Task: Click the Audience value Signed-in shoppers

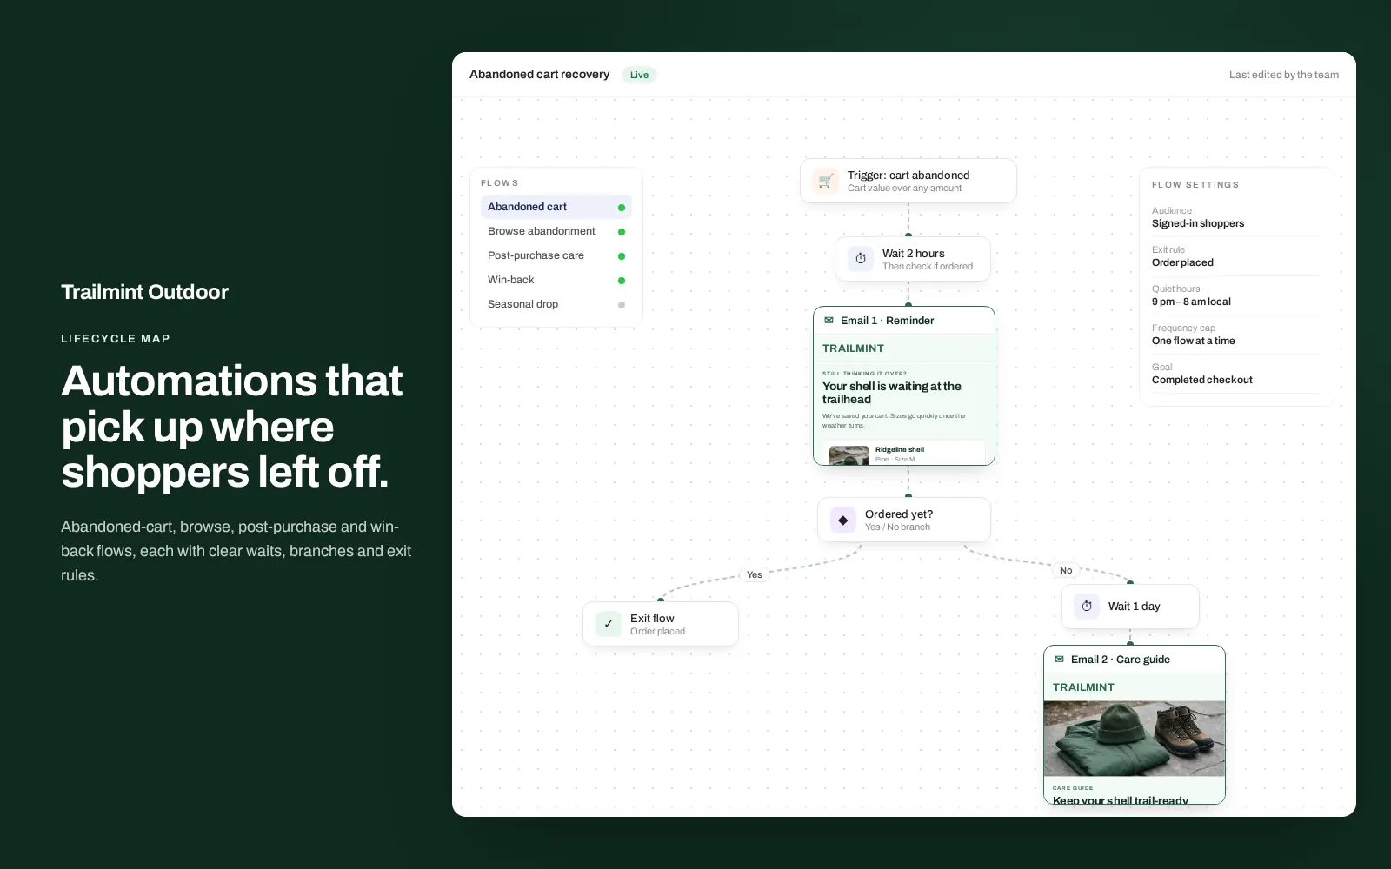Action: (x=1198, y=223)
